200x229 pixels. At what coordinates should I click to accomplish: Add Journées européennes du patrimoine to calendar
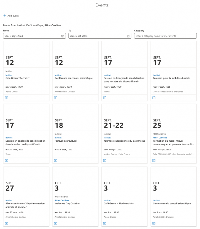(x=105, y=160)
